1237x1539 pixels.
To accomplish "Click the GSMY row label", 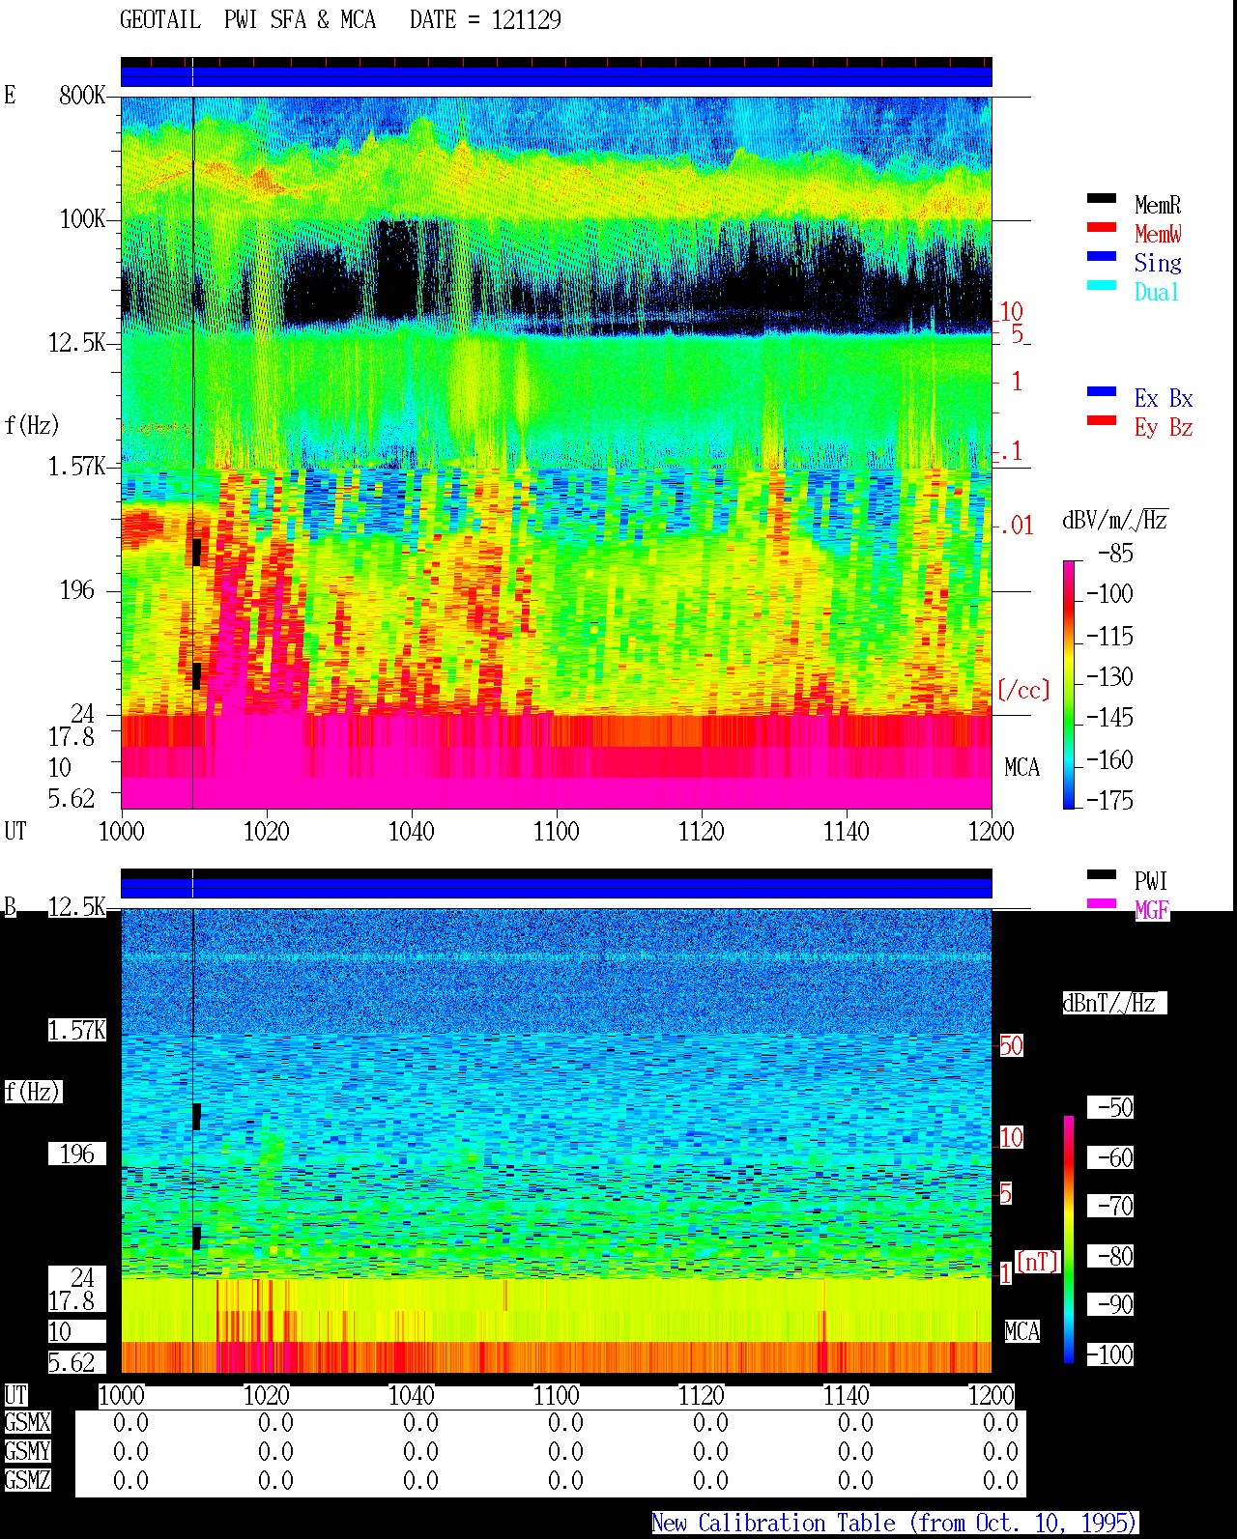I will pos(27,1452).
